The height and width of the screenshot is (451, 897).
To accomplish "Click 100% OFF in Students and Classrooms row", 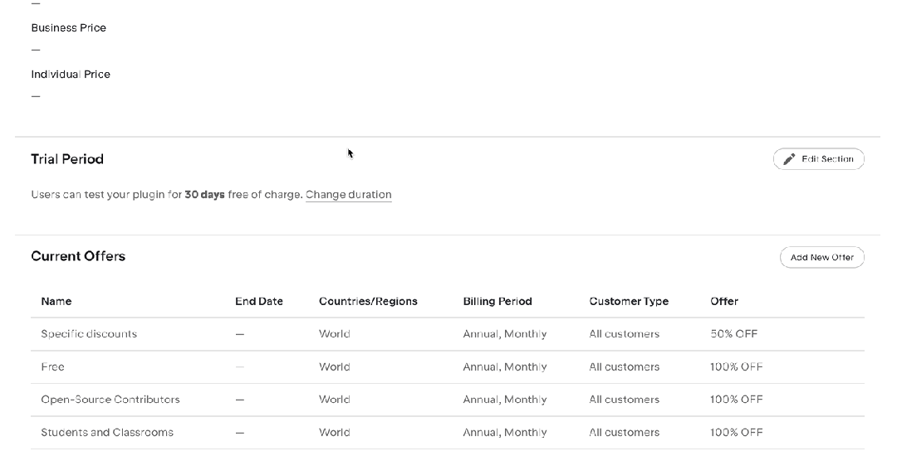I will (736, 432).
